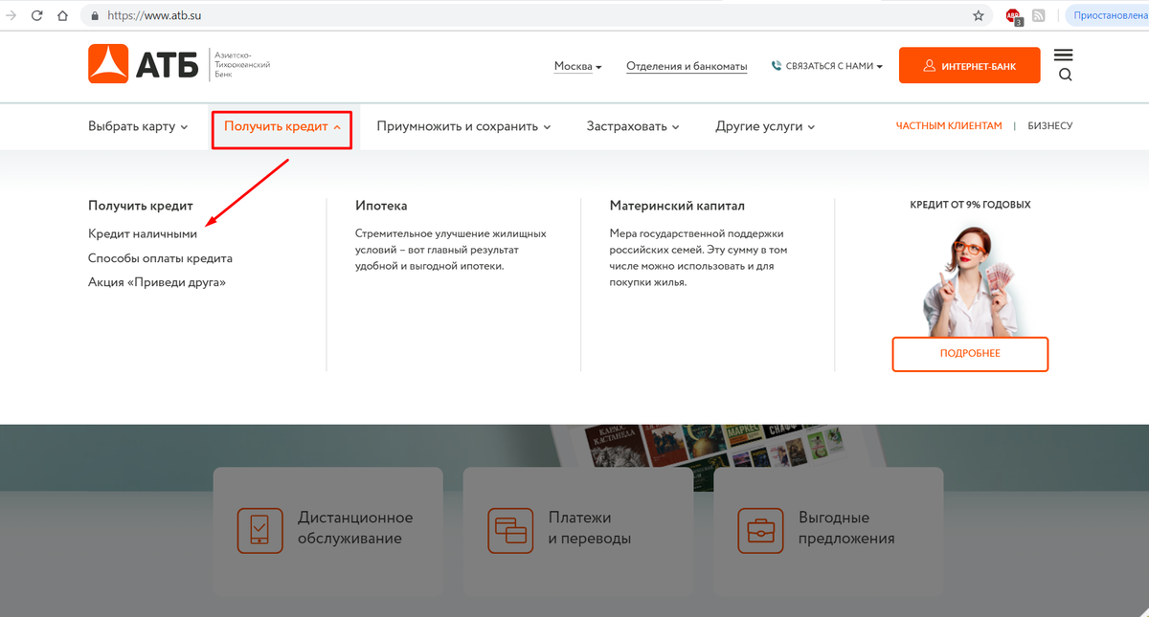Click the phone handset icon near СВЯЗАТЬСЯ С НАМИ
This screenshot has height=617, width=1149.
(776, 65)
